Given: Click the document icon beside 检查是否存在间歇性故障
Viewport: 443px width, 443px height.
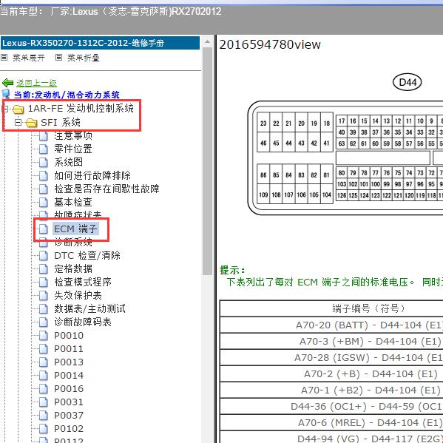Looking at the screenshot, I should 43,189.
